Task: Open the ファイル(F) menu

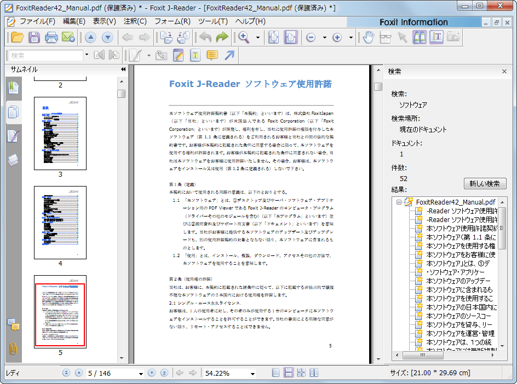Action: 37,21
